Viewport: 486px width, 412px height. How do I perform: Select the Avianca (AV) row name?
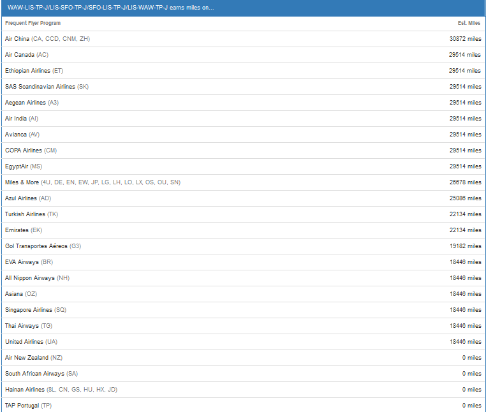pos(22,135)
